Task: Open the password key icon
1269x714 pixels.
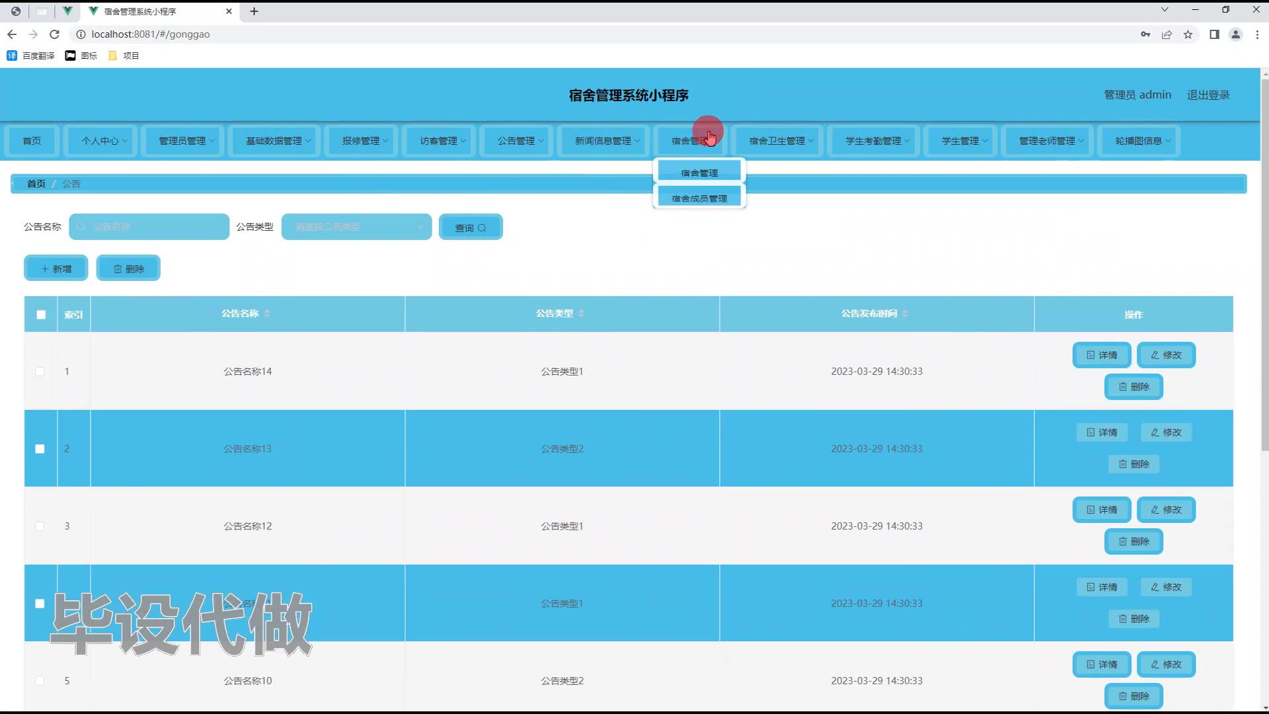Action: click(x=1145, y=34)
